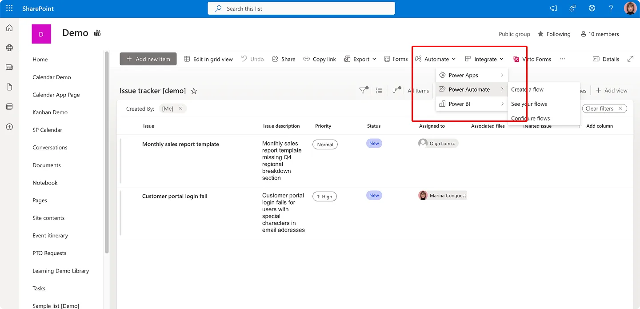Open the SharePoint settings gear
This screenshot has width=640, height=309.
(592, 8)
